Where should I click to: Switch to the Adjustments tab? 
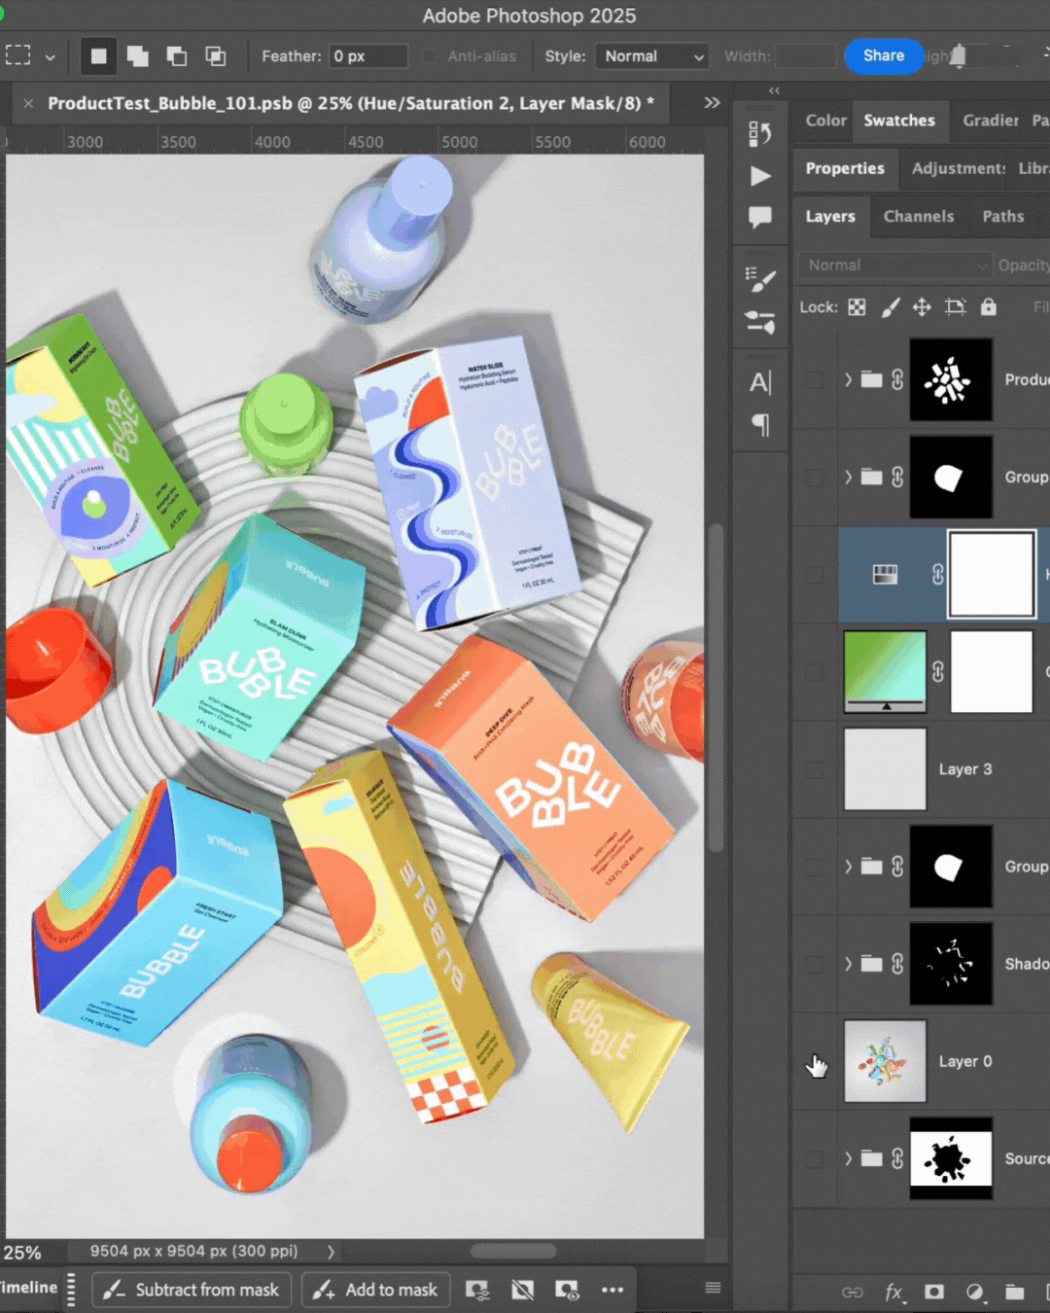tap(958, 168)
